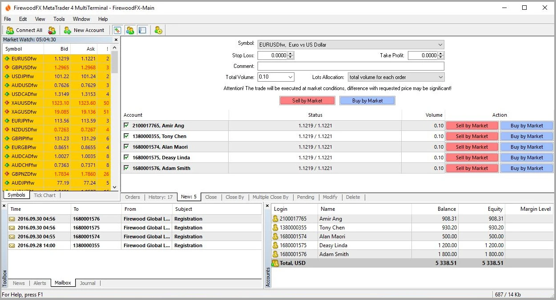Image resolution: width=556 pixels, height=300 pixels.
Task: Uncheck Amir Ang's account checkbox
Action: [126, 125]
